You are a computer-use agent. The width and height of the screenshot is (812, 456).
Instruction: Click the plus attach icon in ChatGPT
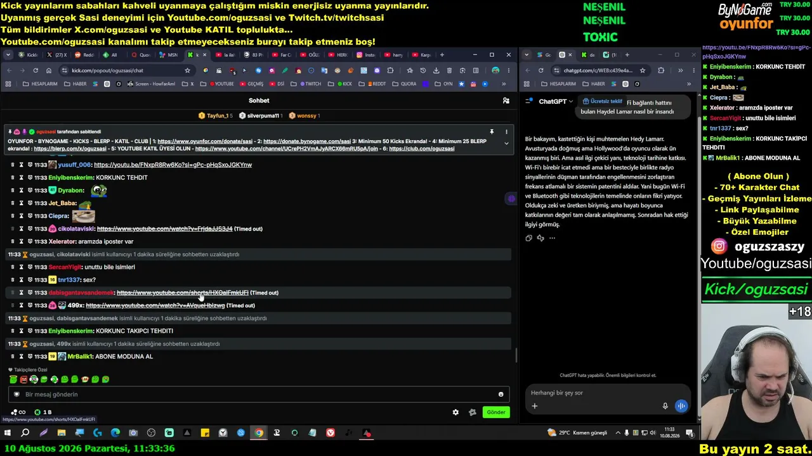pyautogui.click(x=534, y=406)
